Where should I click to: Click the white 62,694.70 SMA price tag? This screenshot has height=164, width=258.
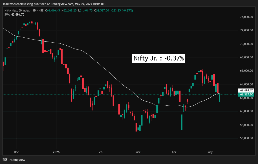coord(246,90)
